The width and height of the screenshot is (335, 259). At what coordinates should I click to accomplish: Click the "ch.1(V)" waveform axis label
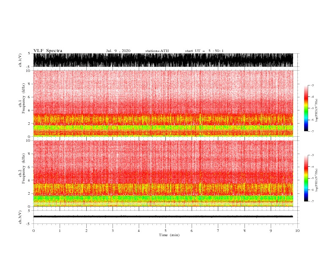click(x=20, y=60)
